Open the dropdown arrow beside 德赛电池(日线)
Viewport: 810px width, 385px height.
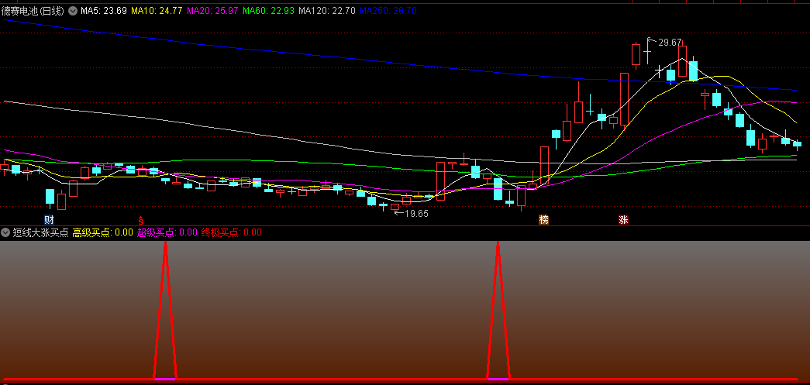click(x=73, y=10)
